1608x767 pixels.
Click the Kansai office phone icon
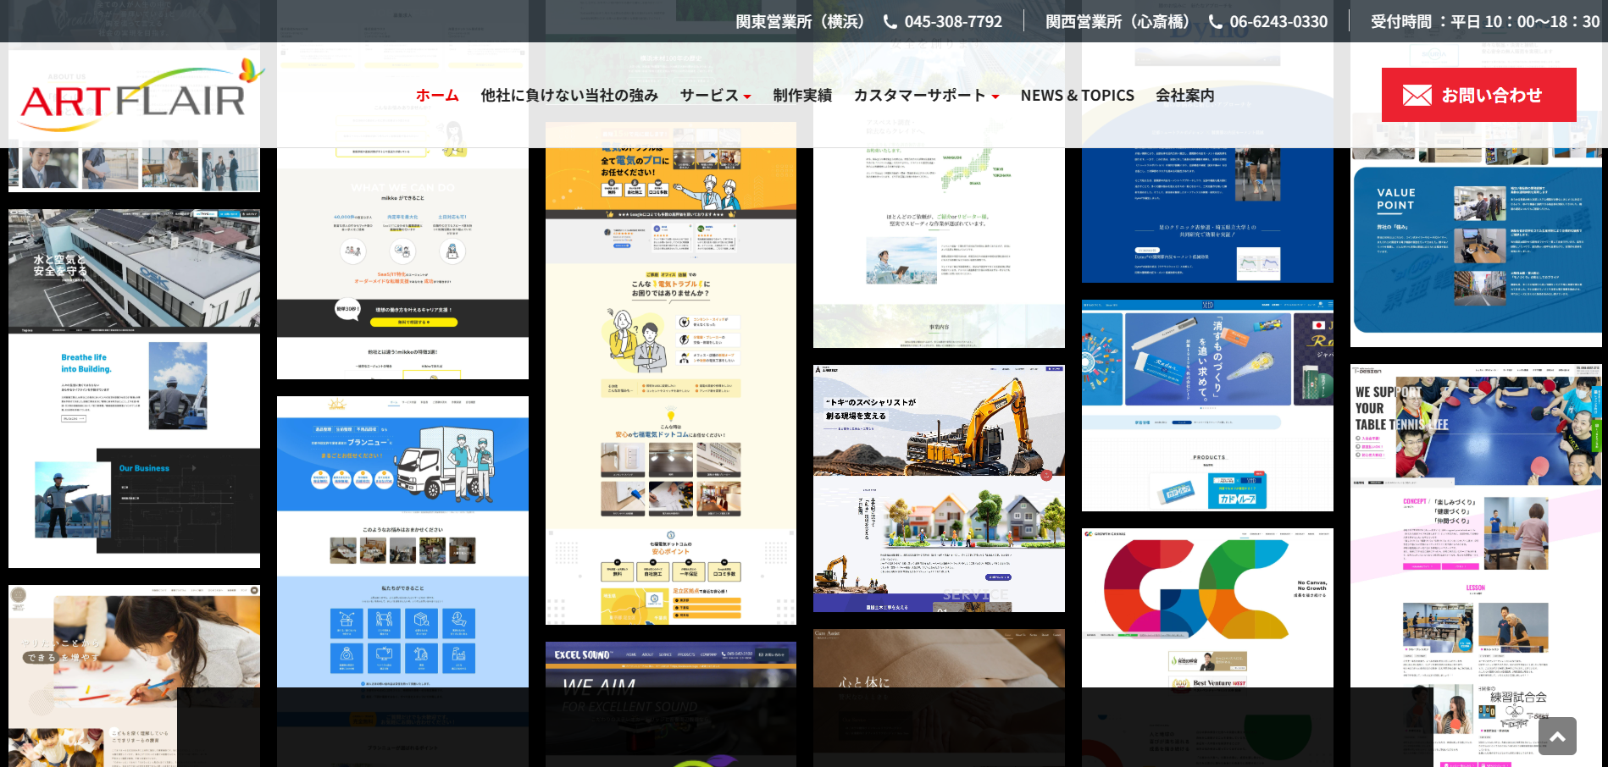coord(1215,22)
